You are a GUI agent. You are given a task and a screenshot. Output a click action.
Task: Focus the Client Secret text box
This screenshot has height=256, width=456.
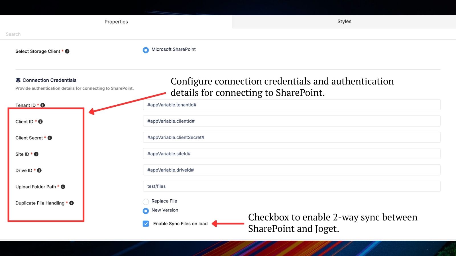(x=291, y=137)
